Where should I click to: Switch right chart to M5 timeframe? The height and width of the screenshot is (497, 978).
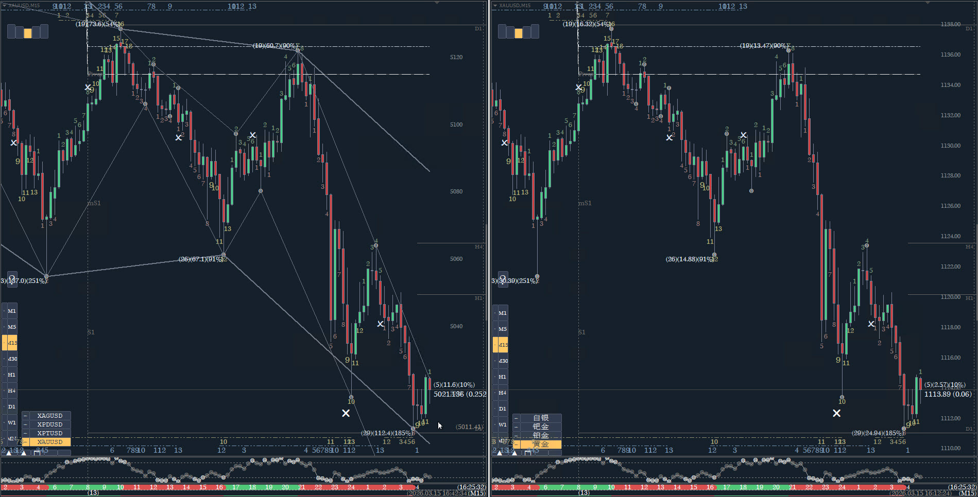click(503, 329)
